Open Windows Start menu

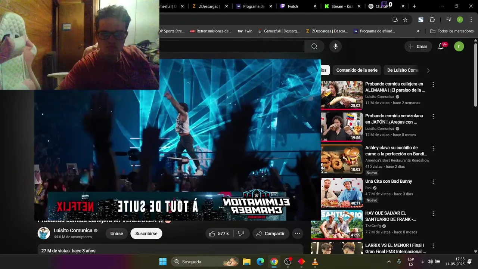(x=163, y=262)
